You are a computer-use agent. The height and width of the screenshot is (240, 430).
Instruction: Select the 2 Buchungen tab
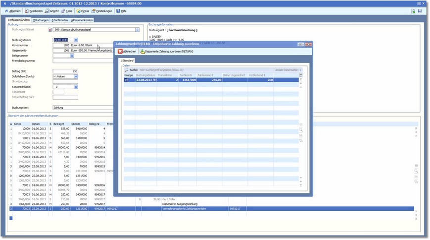(41, 20)
